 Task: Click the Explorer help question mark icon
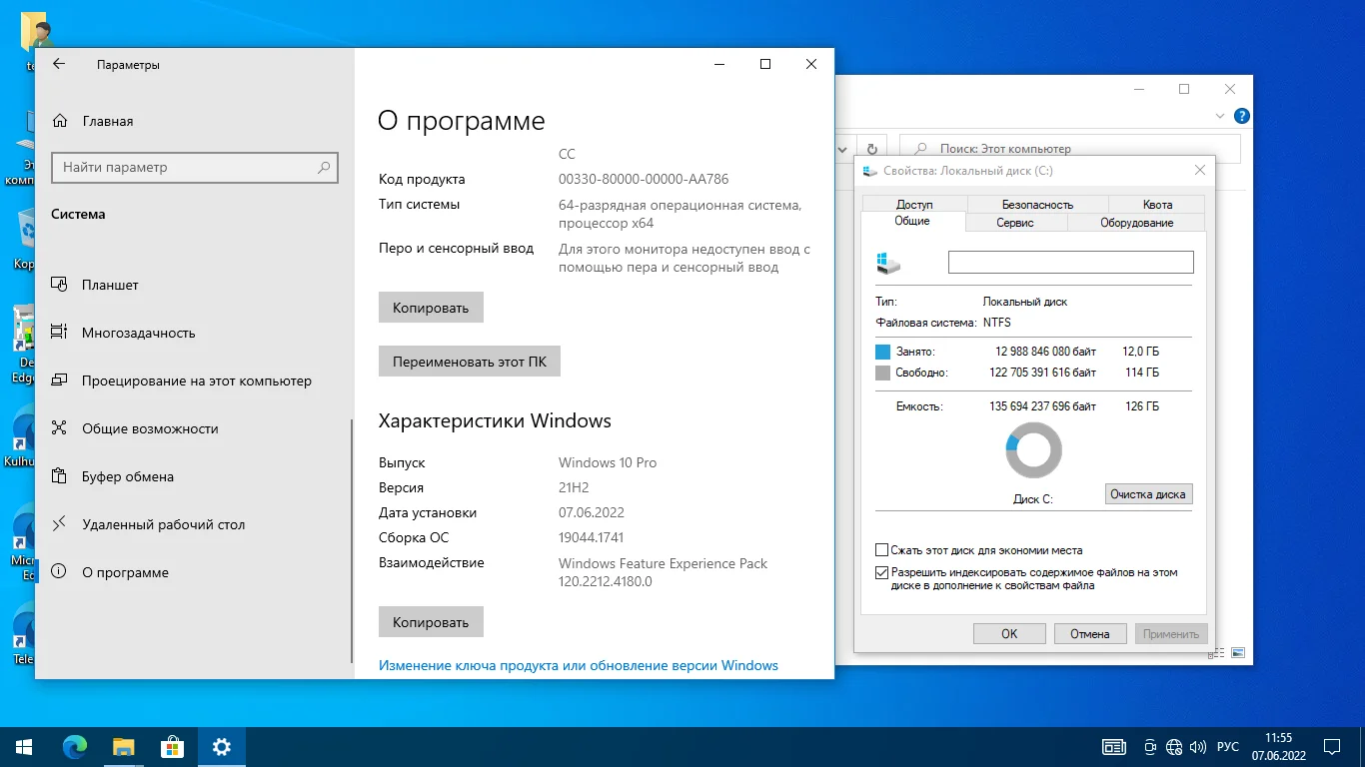[x=1241, y=116]
